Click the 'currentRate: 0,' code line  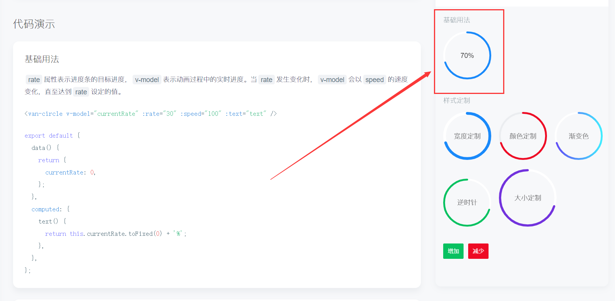pos(70,172)
